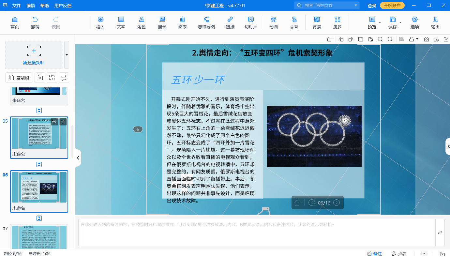The image size is (450, 257).
Task: Expand the search box dropdown arrow
Action: tap(356, 6)
